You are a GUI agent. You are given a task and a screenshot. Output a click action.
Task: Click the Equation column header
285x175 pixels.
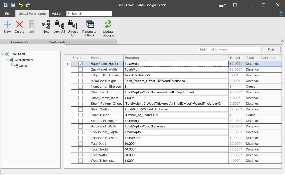(x=176, y=58)
